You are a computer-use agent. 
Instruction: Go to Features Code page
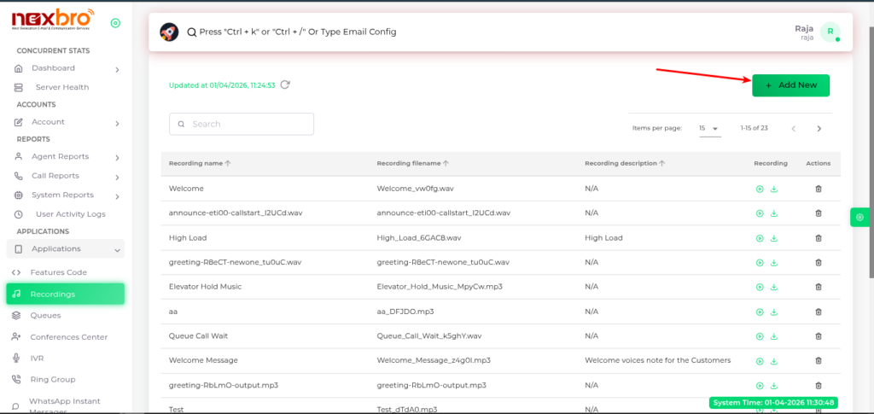[58, 272]
